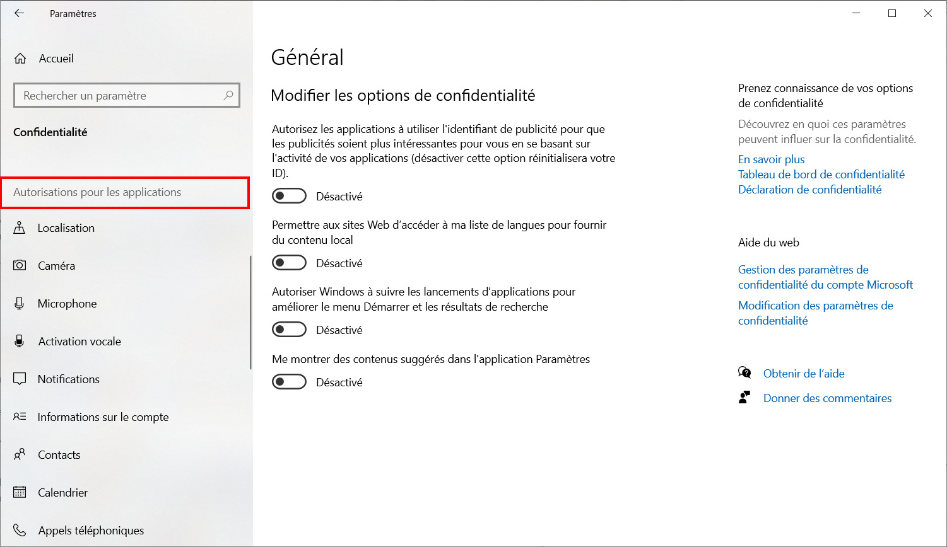Toggle website language list access
947x547 pixels.
[289, 263]
